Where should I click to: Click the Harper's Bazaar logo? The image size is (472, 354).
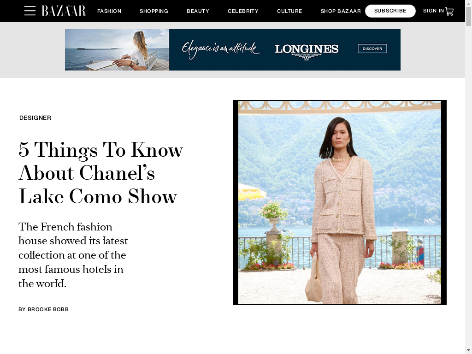point(64,11)
